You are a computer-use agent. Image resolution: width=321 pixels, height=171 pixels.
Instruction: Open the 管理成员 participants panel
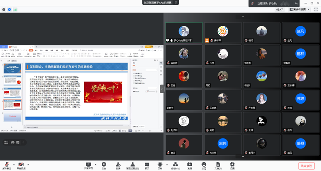click(132, 164)
